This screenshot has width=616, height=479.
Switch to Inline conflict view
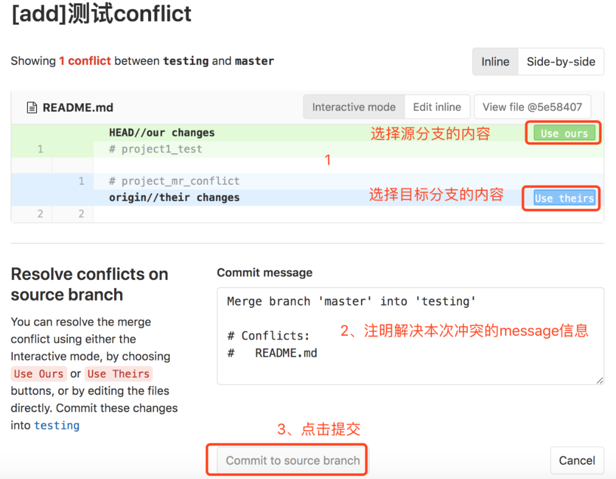[495, 62]
